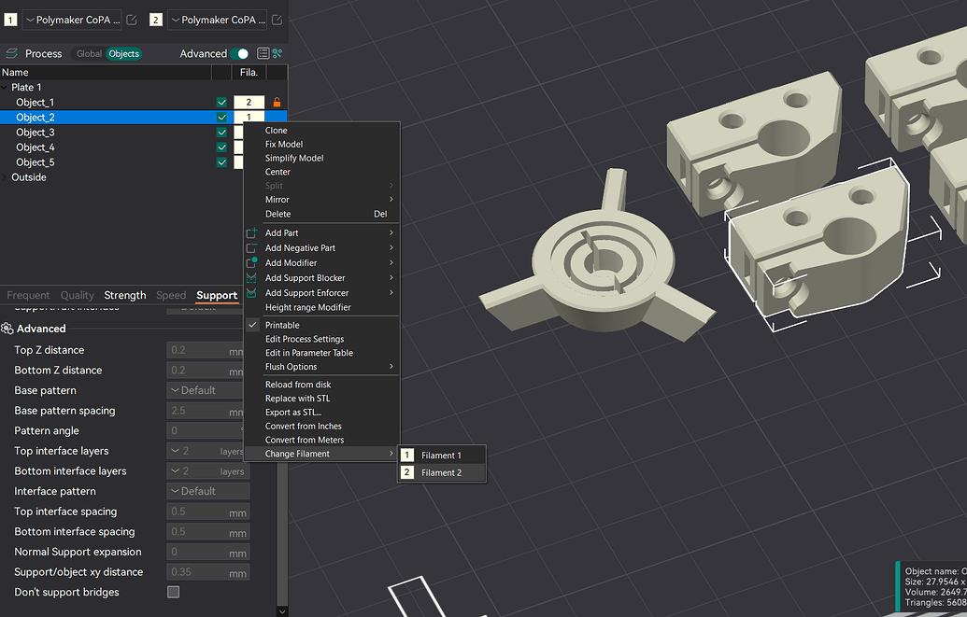Image resolution: width=967 pixels, height=617 pixels.
Task: Select Object_3 in the object list
Action: pyautogui.click(x=36, y=133)
